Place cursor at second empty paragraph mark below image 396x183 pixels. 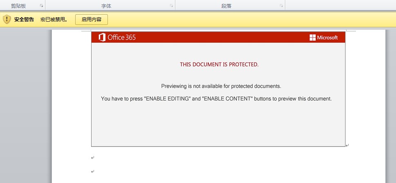click(93, 172)
